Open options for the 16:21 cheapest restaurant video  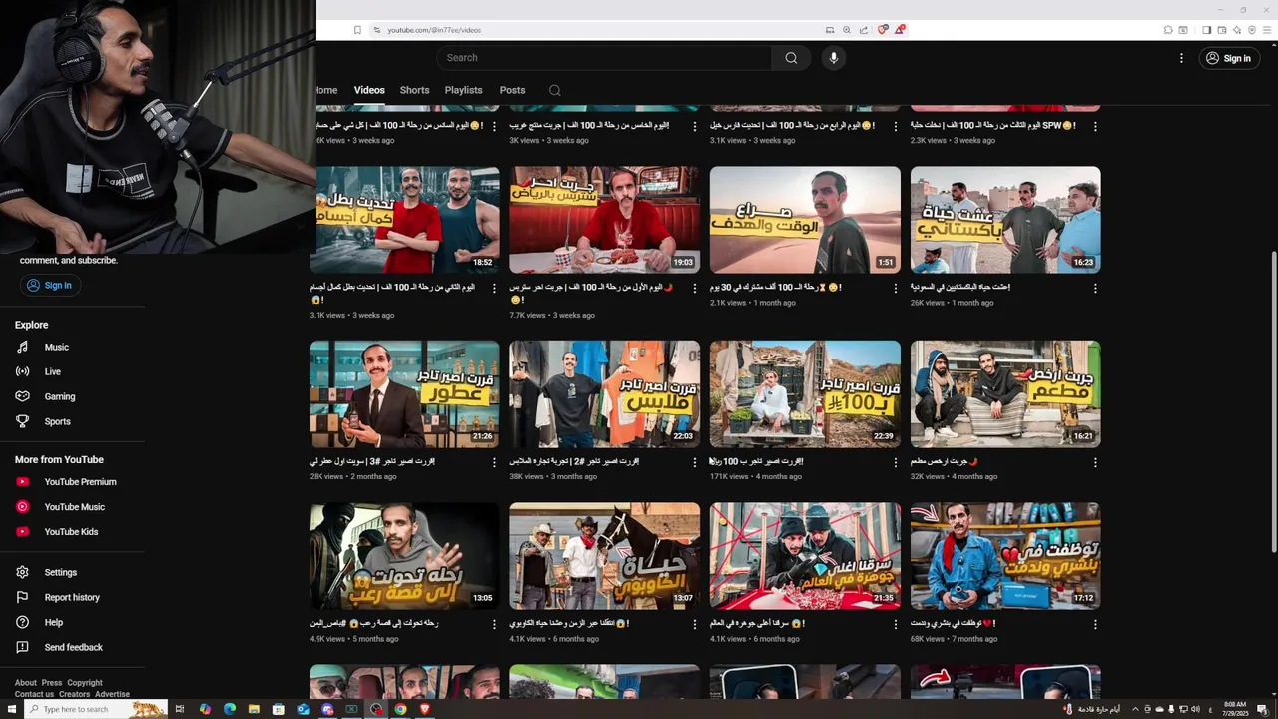click(x=1095, y=463)
